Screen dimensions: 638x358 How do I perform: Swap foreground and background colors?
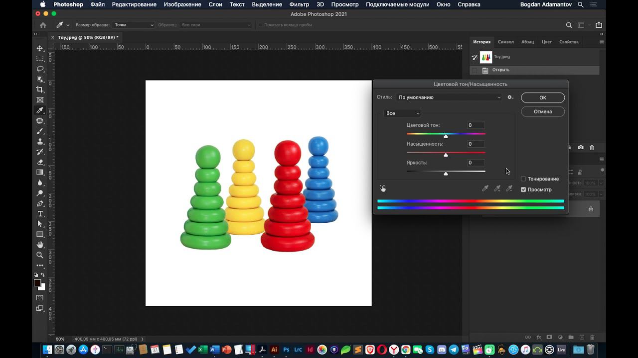coord(43,274)
